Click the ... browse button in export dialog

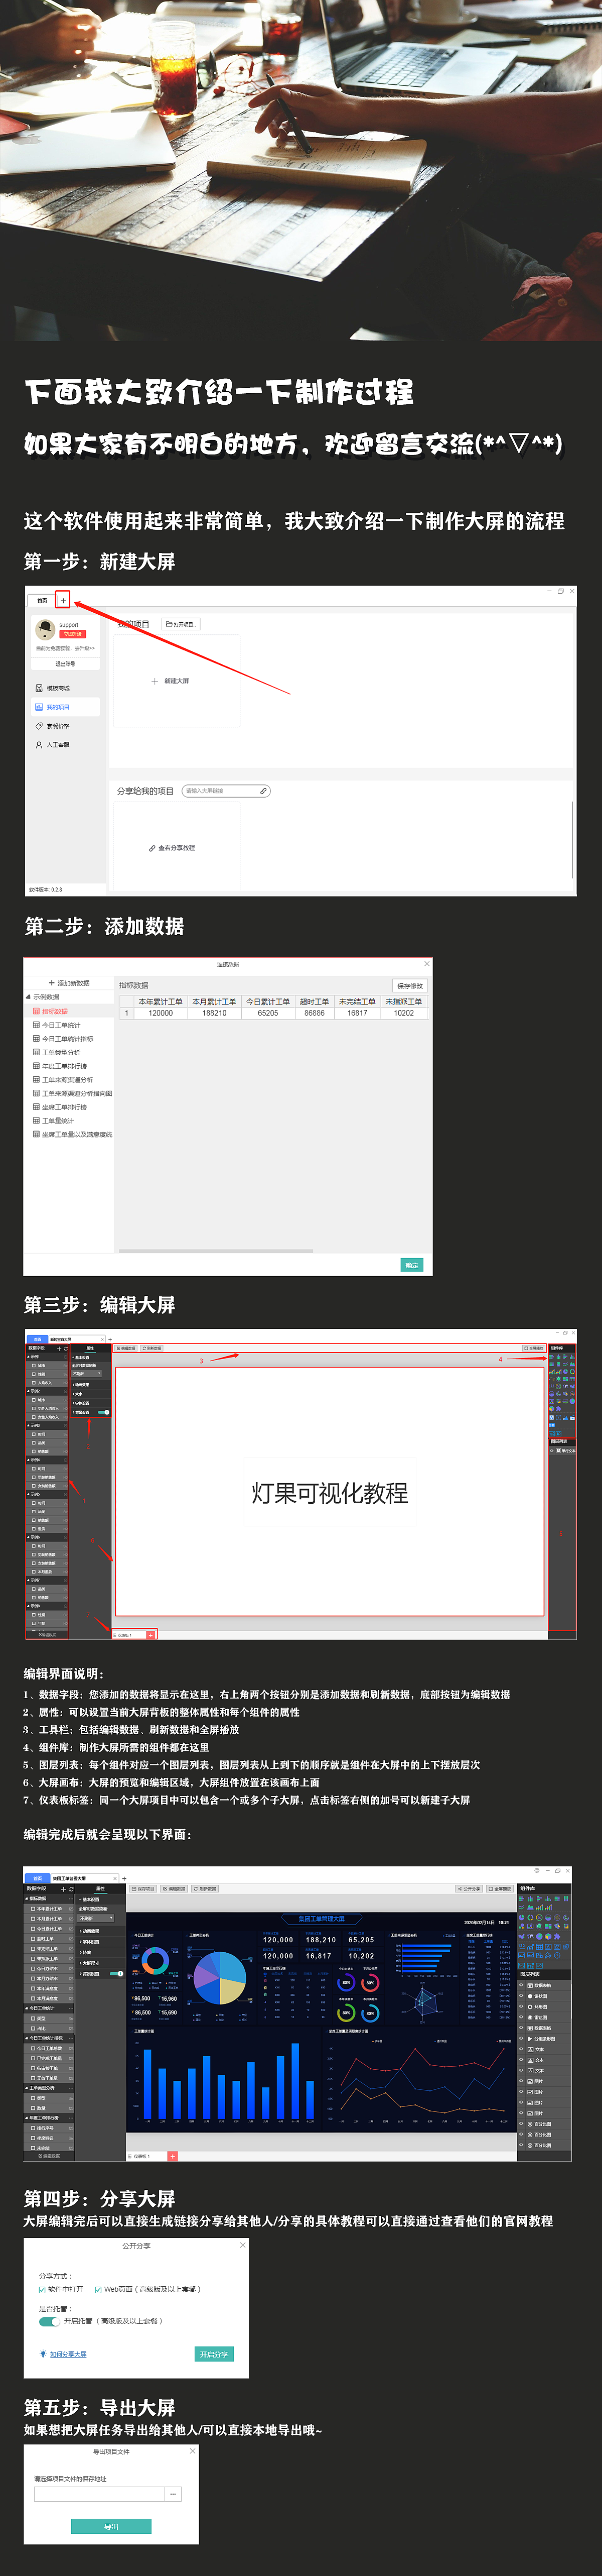pyautogui.click(x=174, y=2494)
